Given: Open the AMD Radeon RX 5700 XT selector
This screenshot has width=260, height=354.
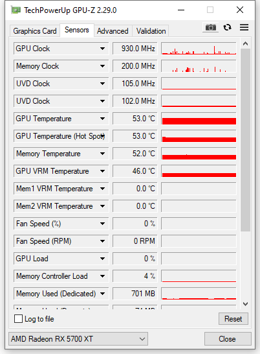Looking at the screenshot, I should tap(78, 338).
